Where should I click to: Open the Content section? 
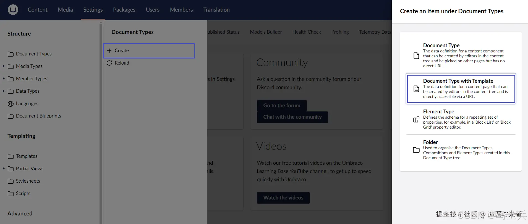(38, 10)
